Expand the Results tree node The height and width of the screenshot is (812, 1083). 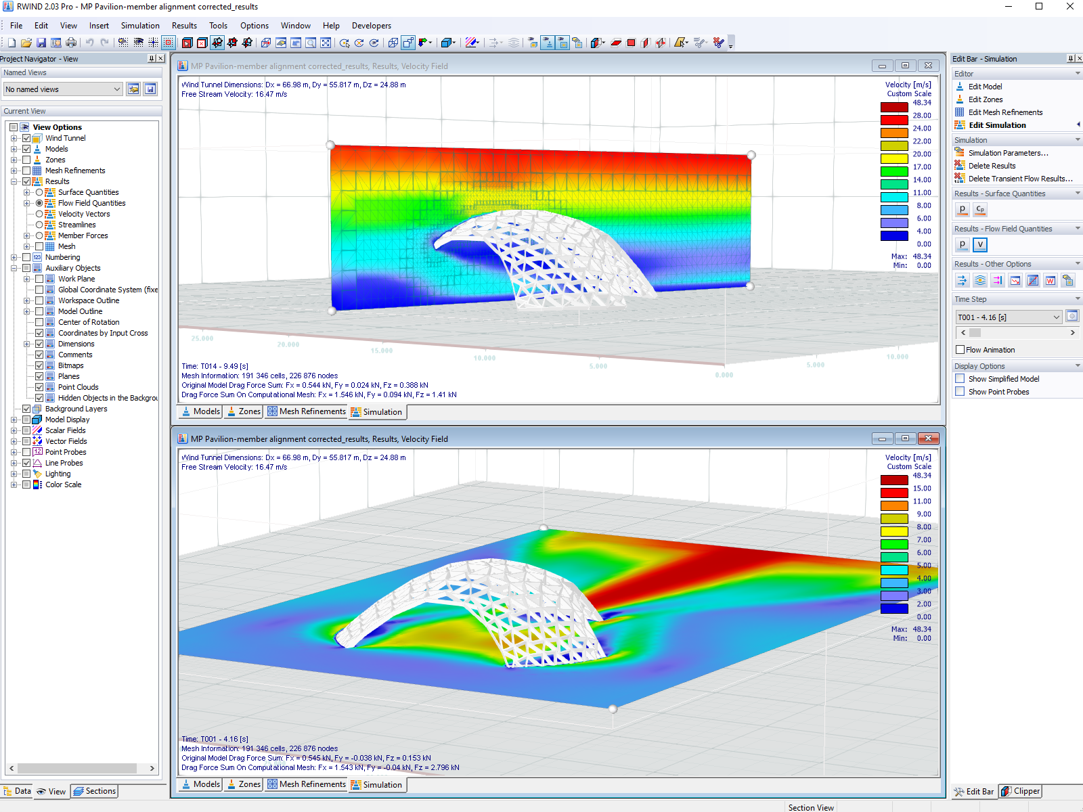15,181
